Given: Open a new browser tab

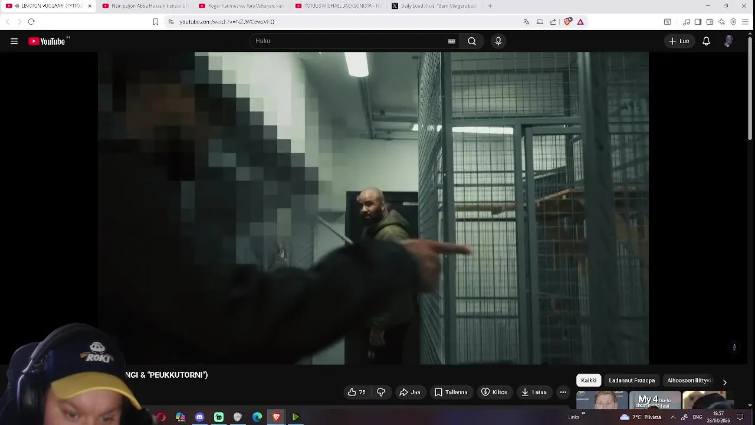Looking at the screenshot, I should tap(490, 6).
